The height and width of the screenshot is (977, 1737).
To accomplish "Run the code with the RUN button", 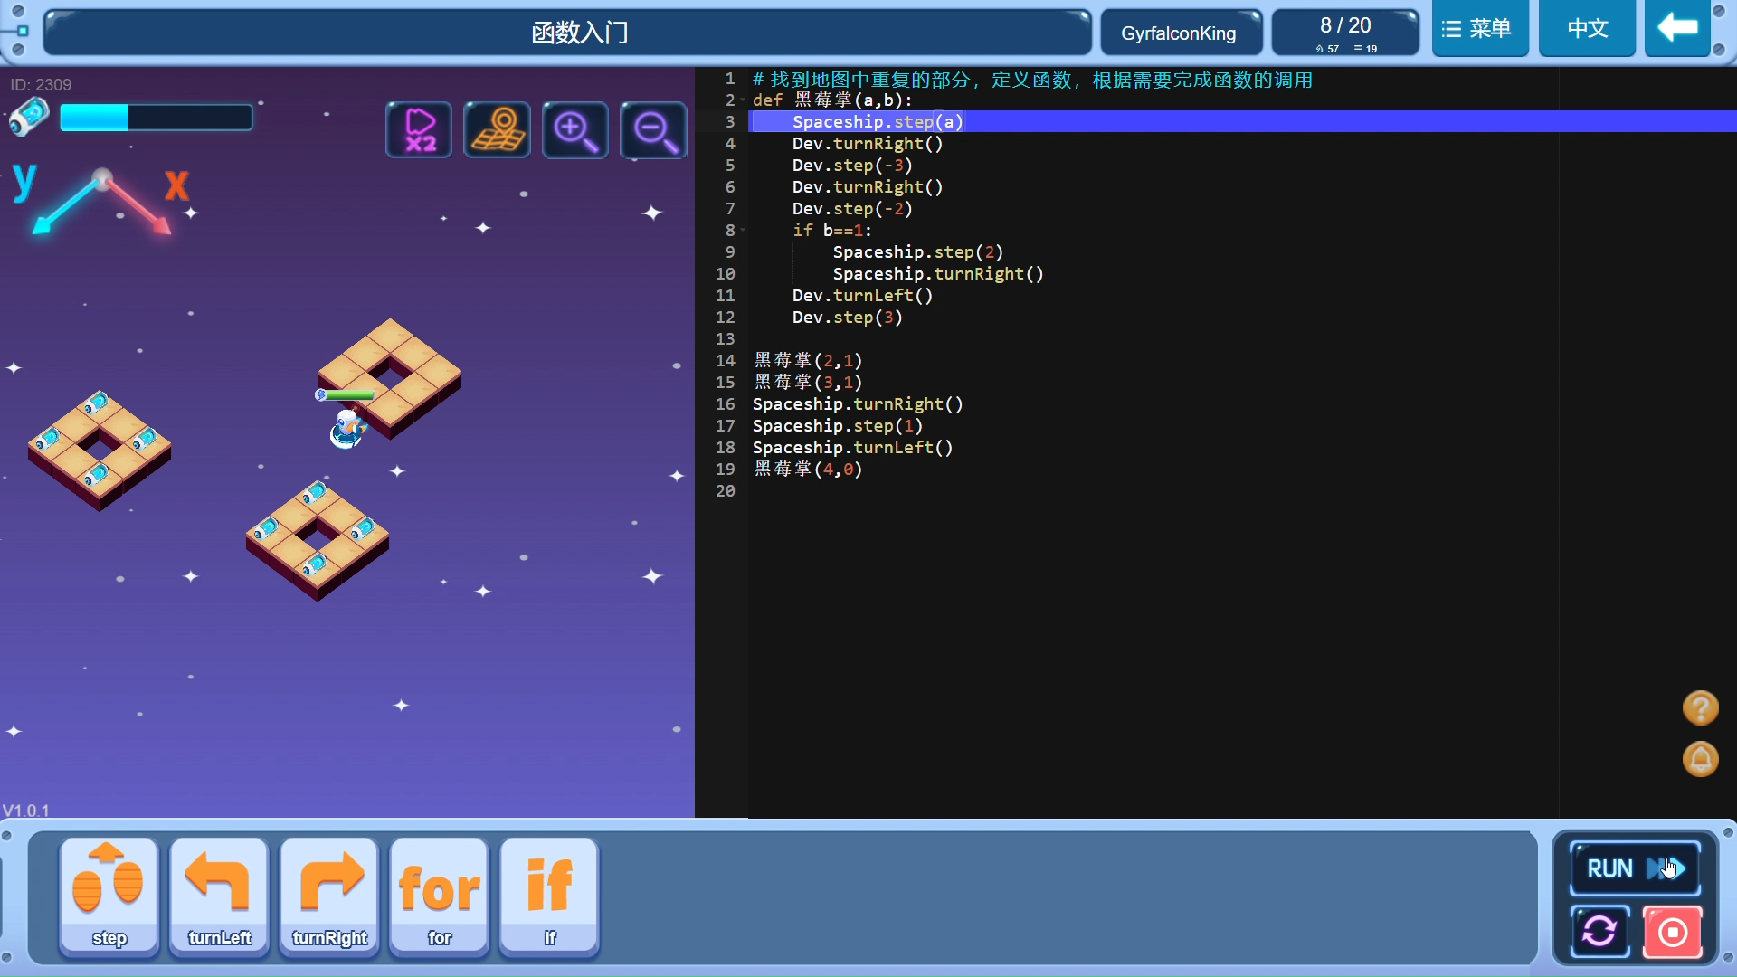I will point(1634,867).
